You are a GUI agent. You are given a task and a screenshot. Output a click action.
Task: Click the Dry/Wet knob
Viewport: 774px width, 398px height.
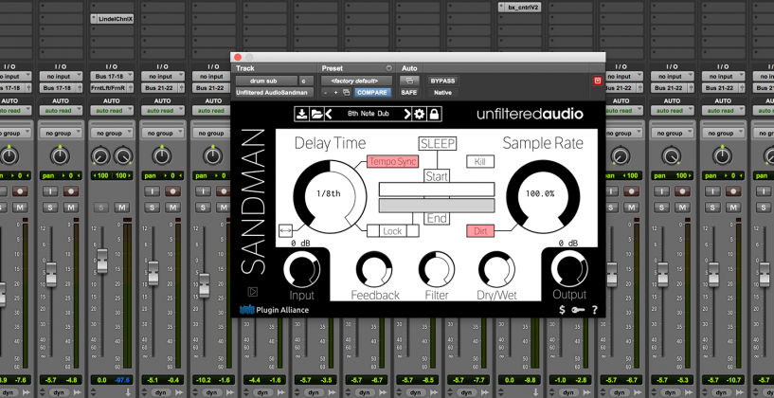pos(496,270)
